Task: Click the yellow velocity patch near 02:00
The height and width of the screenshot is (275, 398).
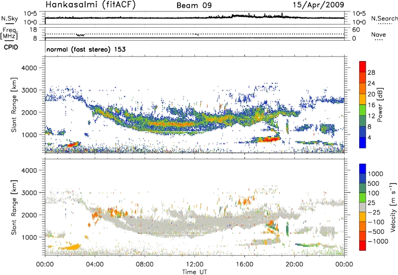Action: [x=71, y=247]
